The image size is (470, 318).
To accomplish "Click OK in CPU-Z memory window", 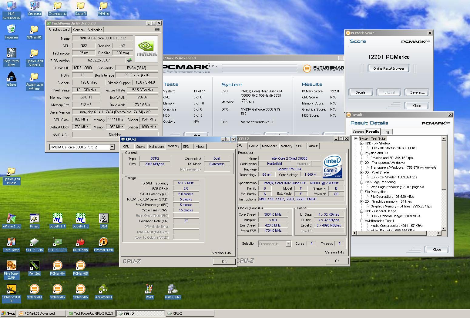I will (x=224, y=262).
